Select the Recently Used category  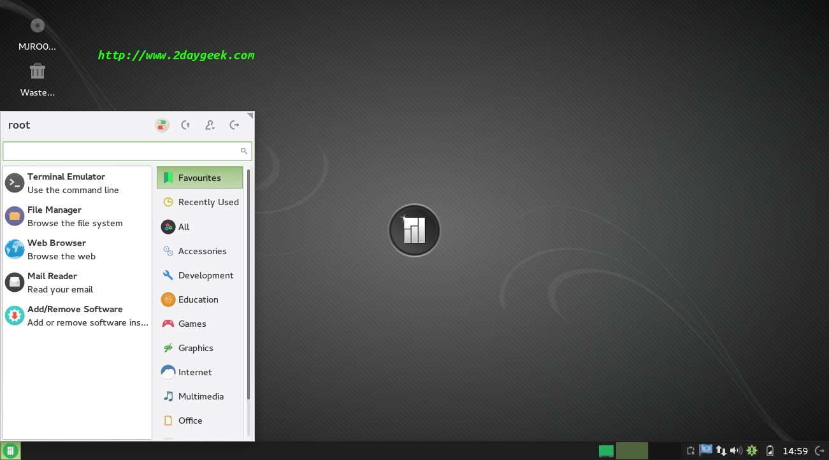tap(199, 202)
